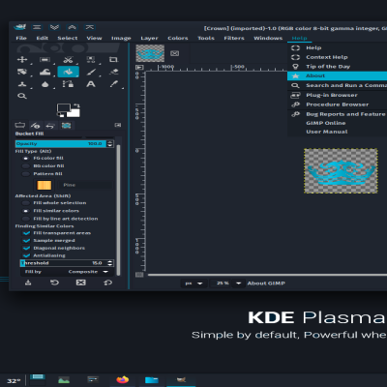Select the Paths tool
The image size is (387, 387).
click(x=68, y=84)
